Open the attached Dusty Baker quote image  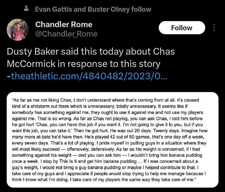(x=116, y=139)
